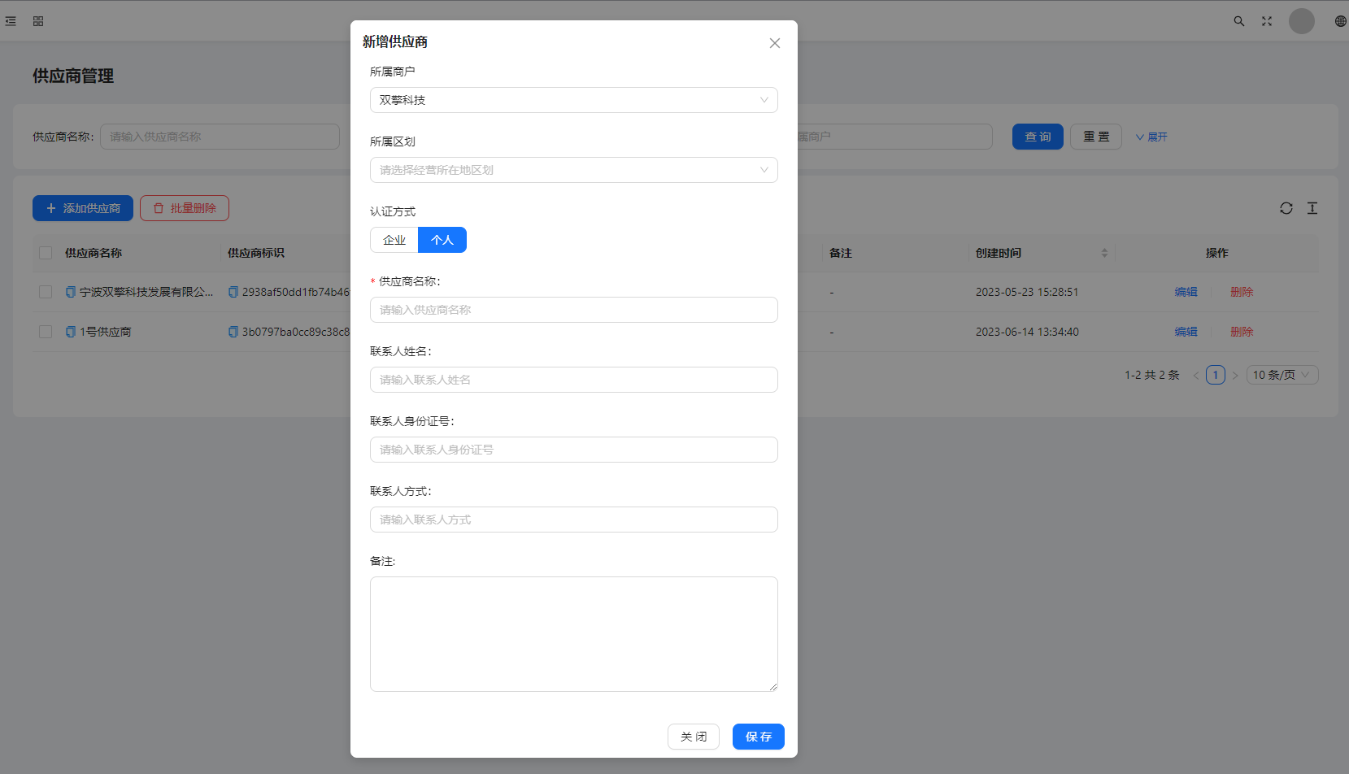Viewport: 1349px width, 774px height.
Task: Open the language globe icon
Action: coord(1340,21)
